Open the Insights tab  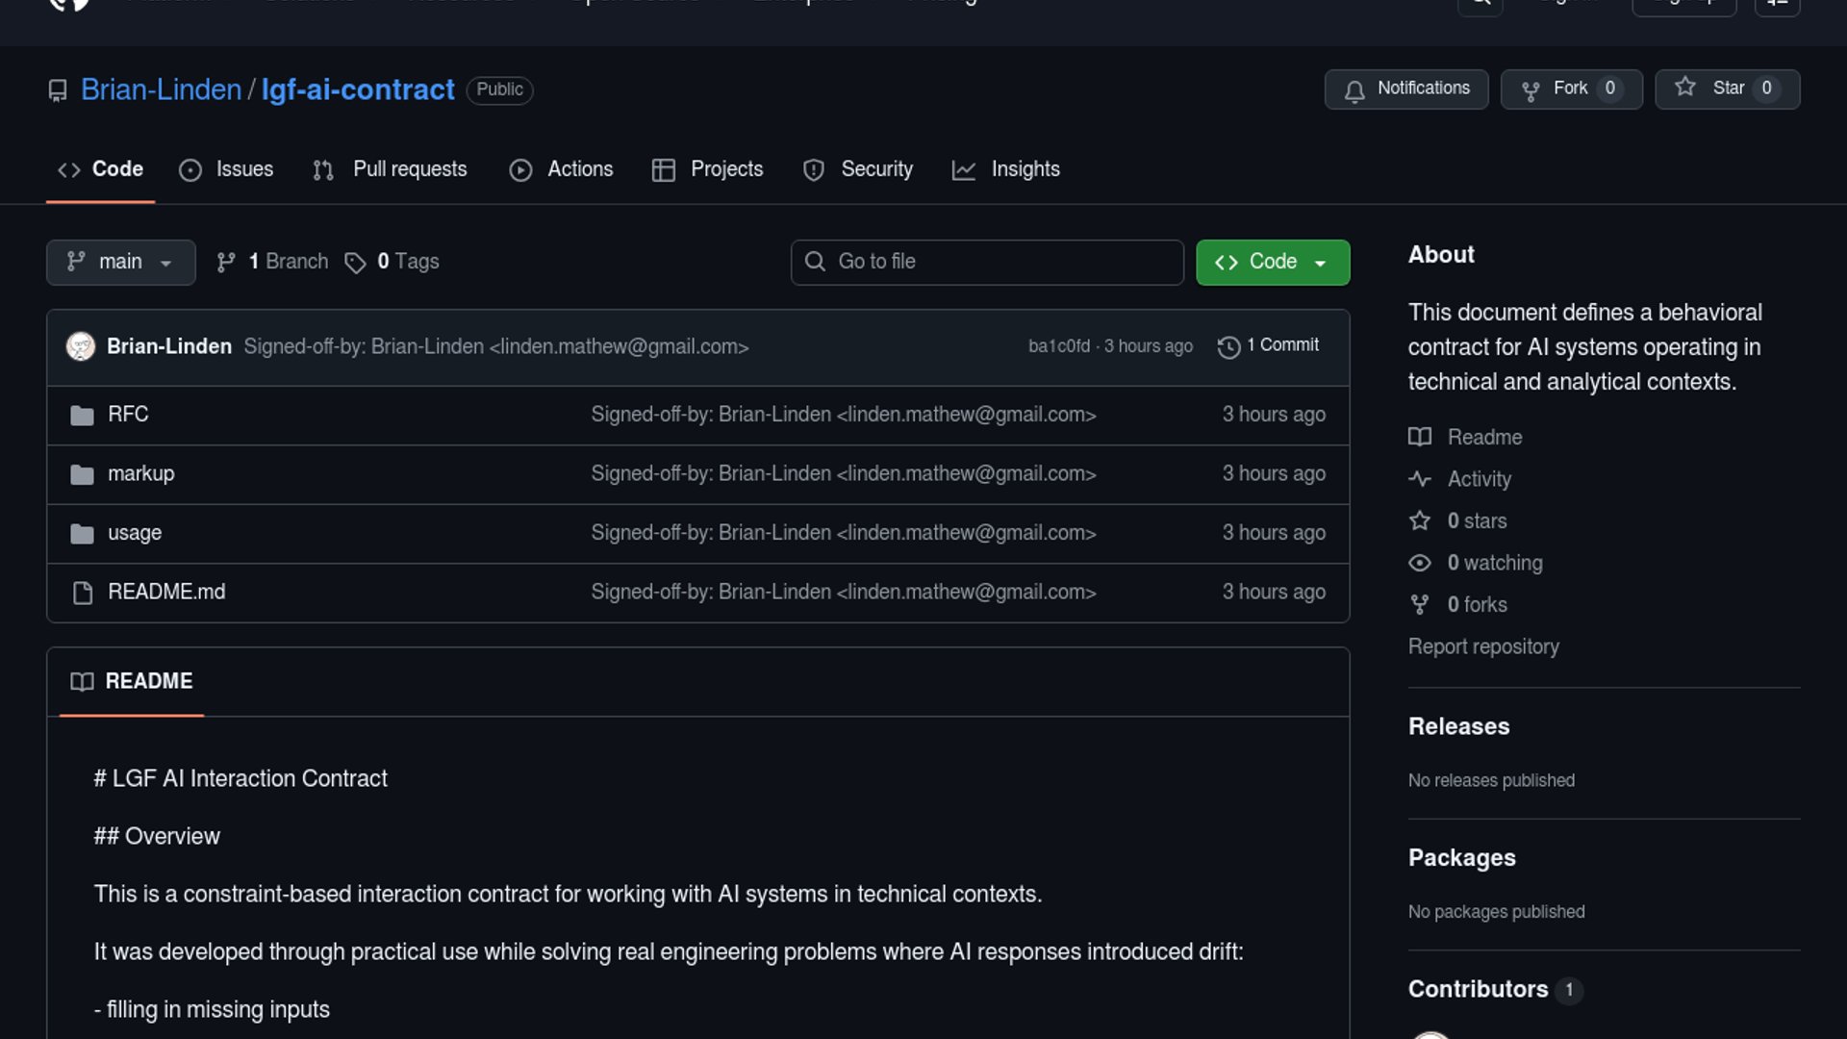coord(1006,169)
